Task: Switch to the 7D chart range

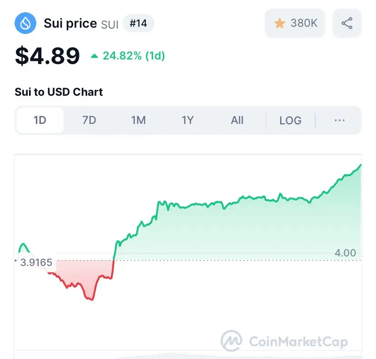Action: (89, 120)
